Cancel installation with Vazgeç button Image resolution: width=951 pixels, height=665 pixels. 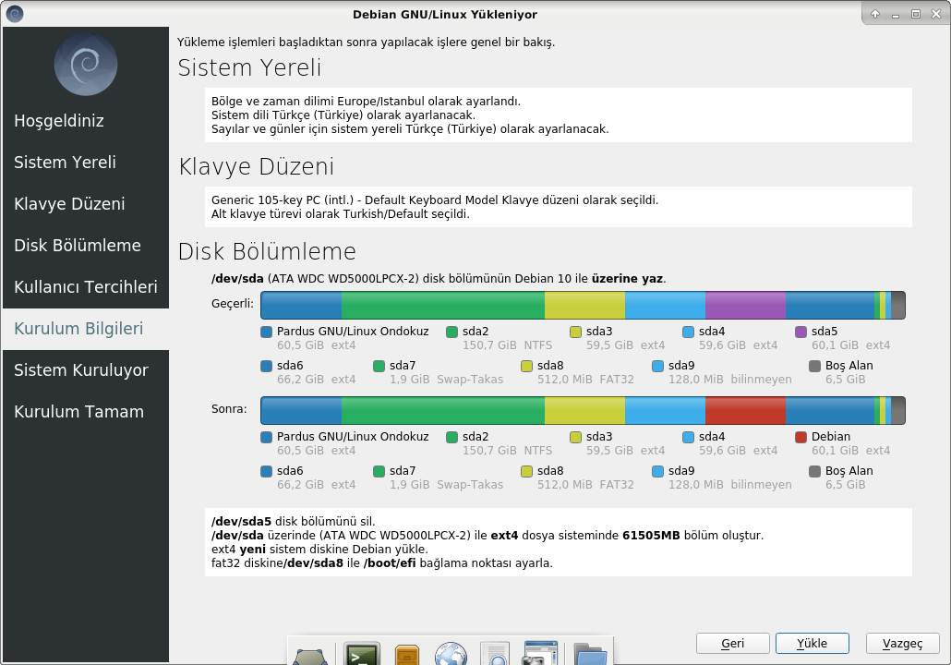[x=902, y=643]
